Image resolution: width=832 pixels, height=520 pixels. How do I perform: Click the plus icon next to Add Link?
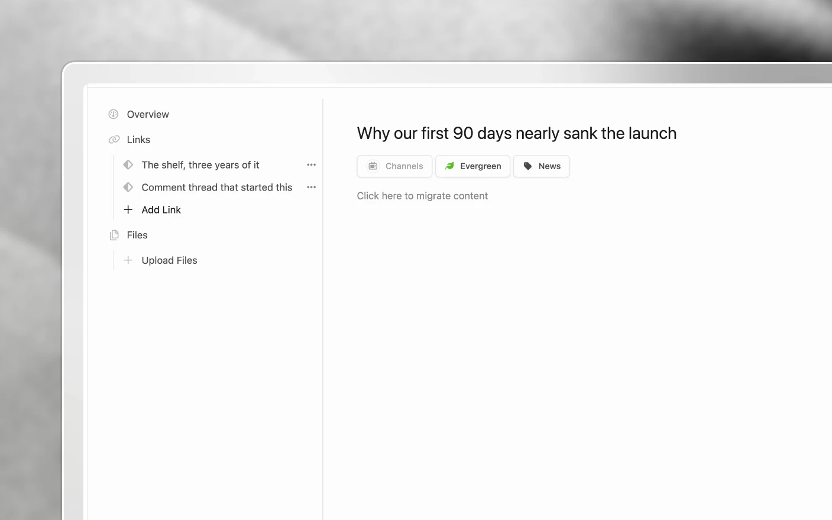128,209
